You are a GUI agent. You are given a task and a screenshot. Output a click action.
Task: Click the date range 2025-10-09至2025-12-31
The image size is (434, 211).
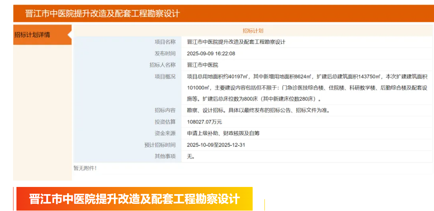216,145
